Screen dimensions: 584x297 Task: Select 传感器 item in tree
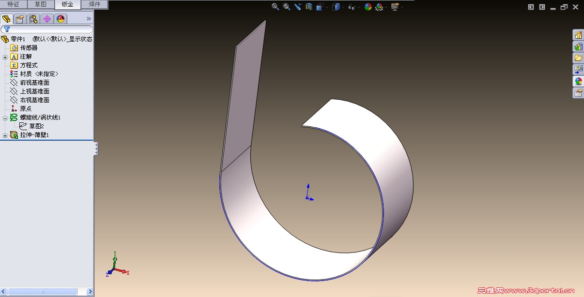coord(29,48)
